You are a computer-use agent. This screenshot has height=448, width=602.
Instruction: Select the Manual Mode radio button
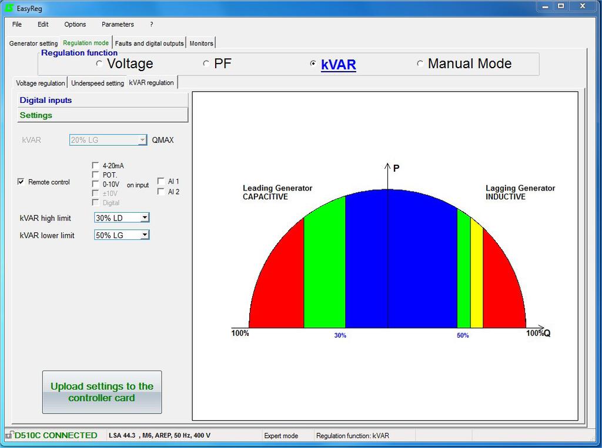pyautogui.click(x=420, y=63)
